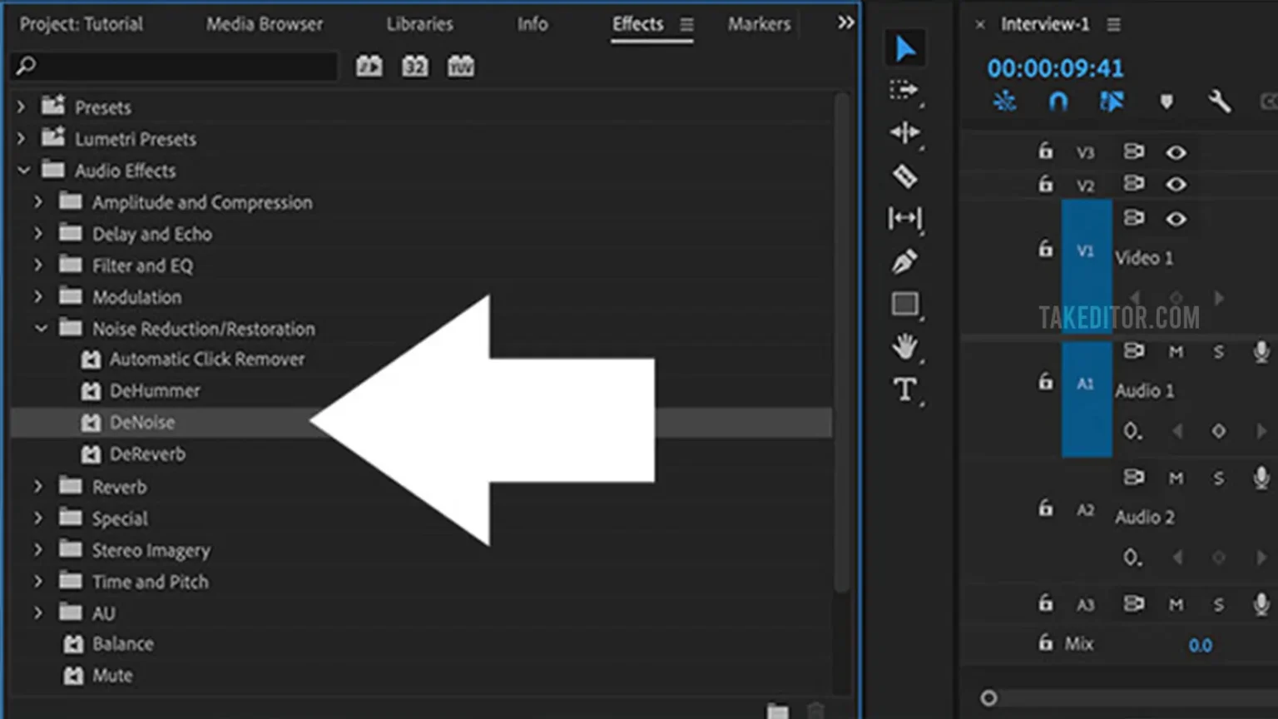1278x719 pixels.
Task: Select the DeReverb audio effect
Action: click(x=147, y=454)
